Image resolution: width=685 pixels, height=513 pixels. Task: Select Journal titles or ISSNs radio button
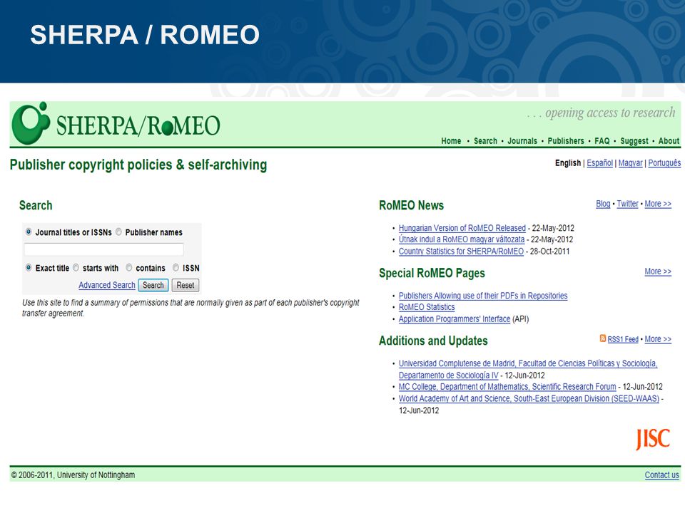[x=29, y=232]
